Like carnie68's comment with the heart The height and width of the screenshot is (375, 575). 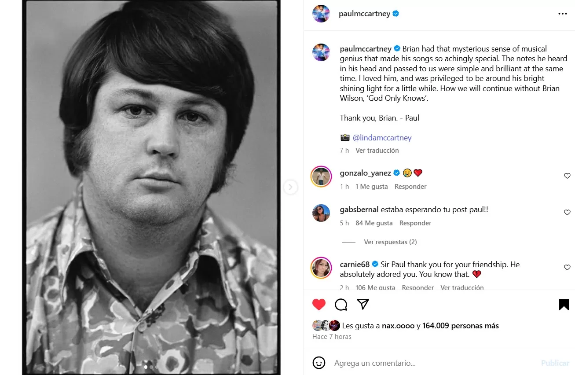click(567, 268)
